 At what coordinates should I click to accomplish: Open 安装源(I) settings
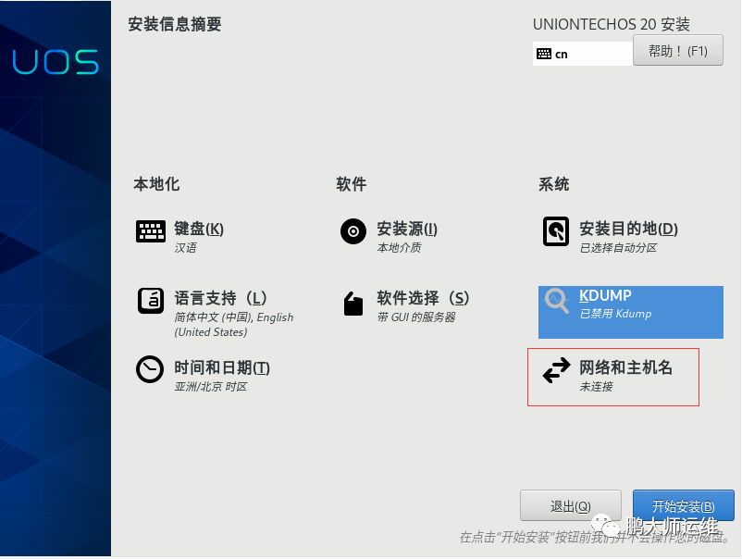[x=407, y=230]
